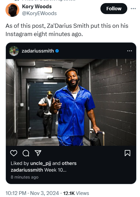Open the embedded hallway photo

coord(71,102)
